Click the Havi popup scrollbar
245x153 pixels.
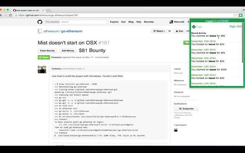pyautogui.click(x=242, y=43)
